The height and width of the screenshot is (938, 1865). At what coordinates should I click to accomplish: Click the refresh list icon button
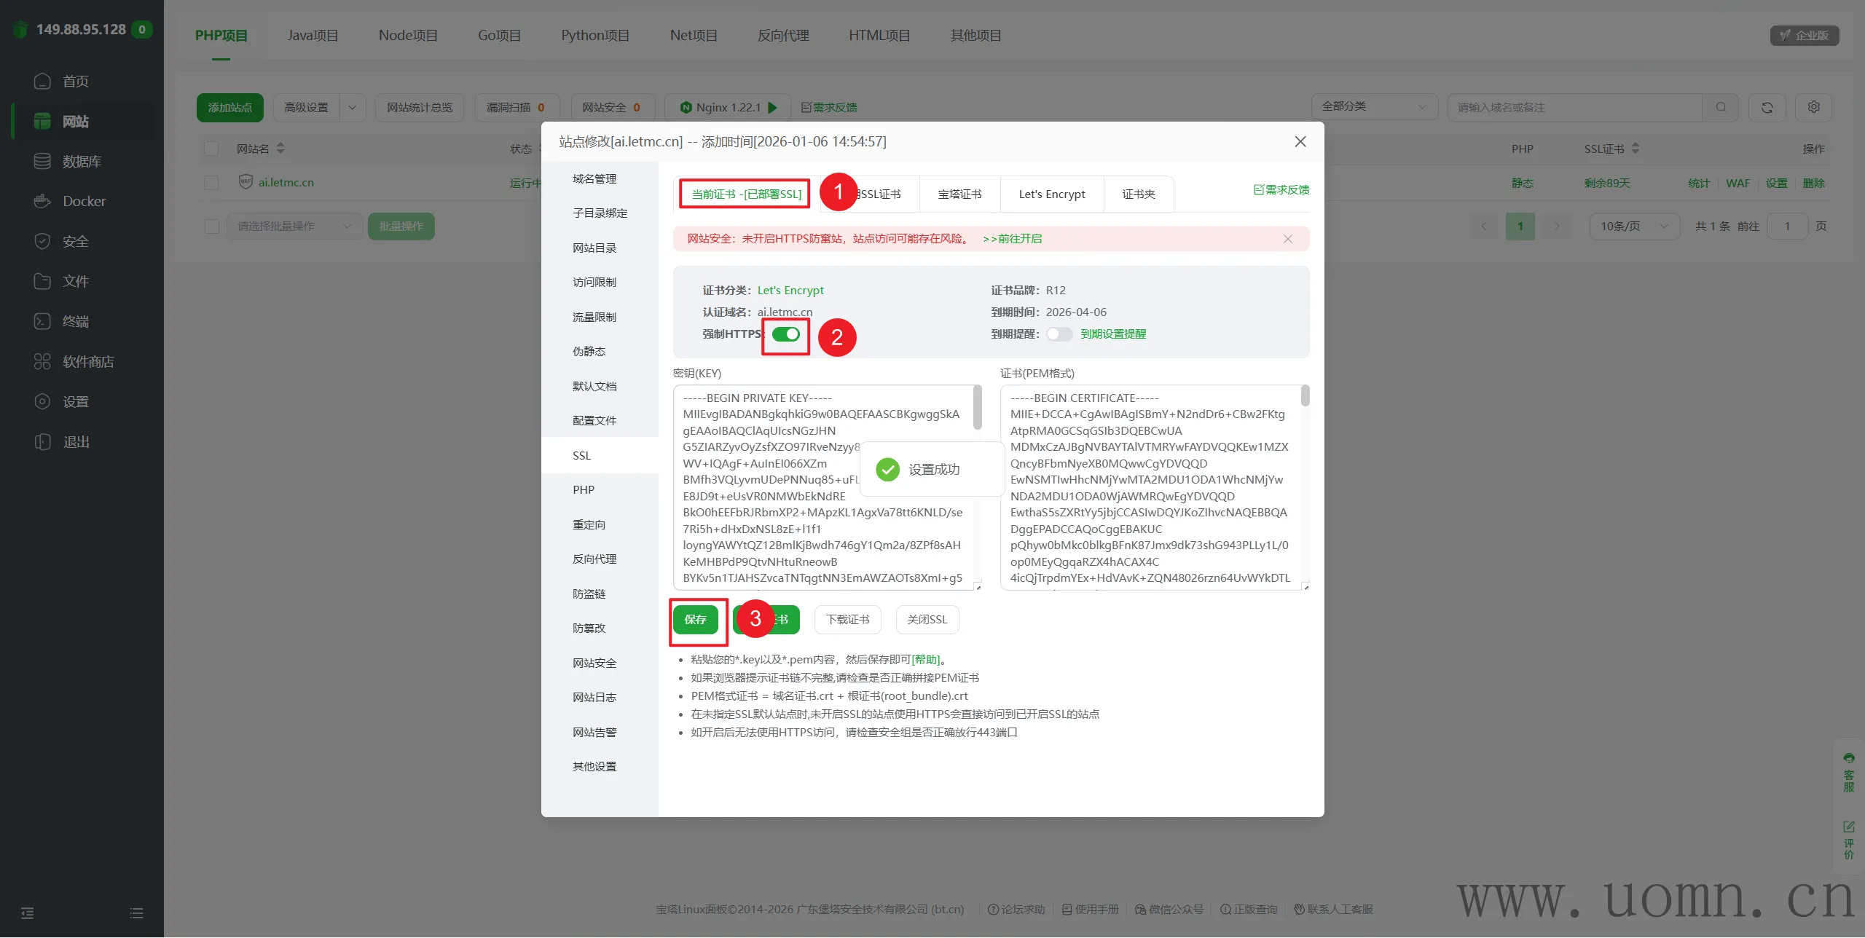(x=1767, y=107)
